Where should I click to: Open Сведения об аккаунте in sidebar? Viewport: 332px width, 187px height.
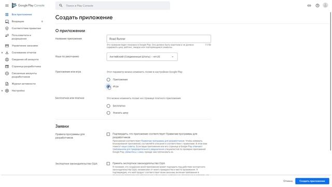pyautogui.click(x=25, y=60)
